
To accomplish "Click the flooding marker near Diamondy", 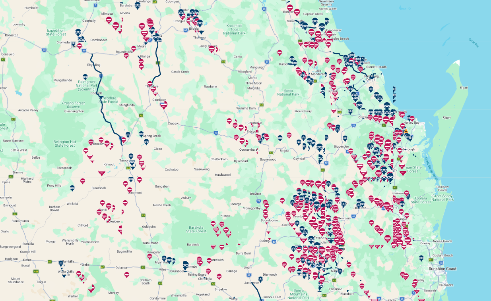I will pyautogui.click(x=261, y=280).
